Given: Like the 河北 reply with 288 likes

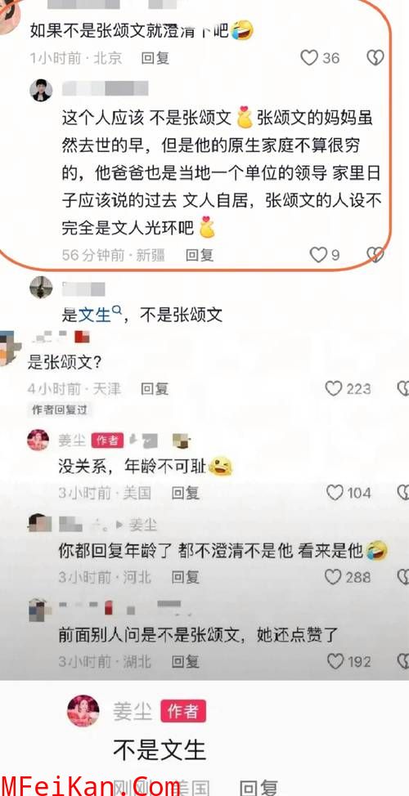Looking at the screenshot, I should pyautogui.click(x=333, y=577).
